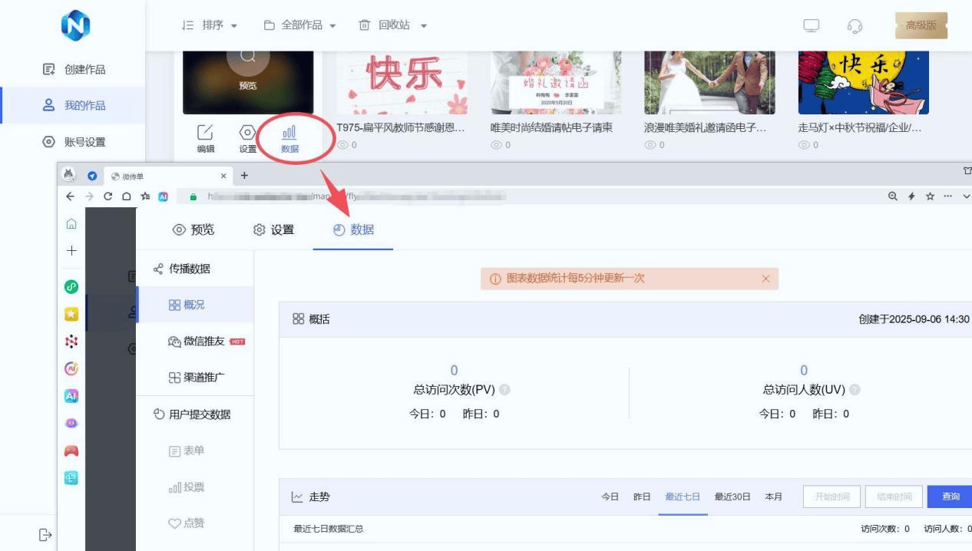Click the 高级版 premium badge button

coord(921,25)
